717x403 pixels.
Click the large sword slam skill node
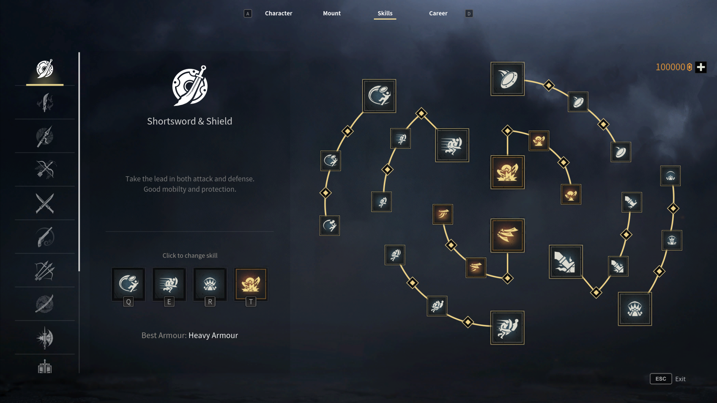coord(566,262)
